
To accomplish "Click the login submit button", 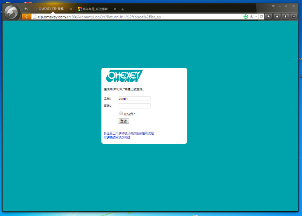I will coord(124,121).
